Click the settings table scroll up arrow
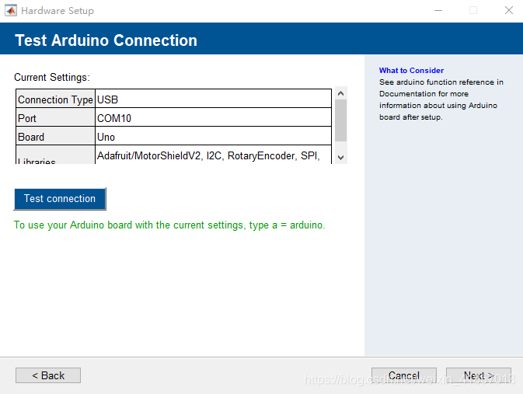This screenshot has width=523, height=394. pos(340,93)
